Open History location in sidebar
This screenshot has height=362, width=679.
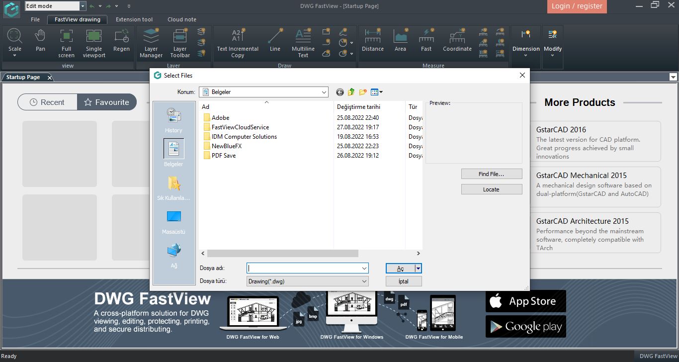[x=174, y=120]
